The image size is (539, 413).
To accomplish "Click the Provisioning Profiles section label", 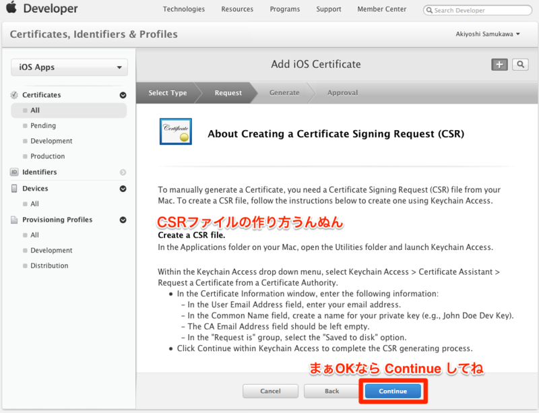I will pos(57,220).
